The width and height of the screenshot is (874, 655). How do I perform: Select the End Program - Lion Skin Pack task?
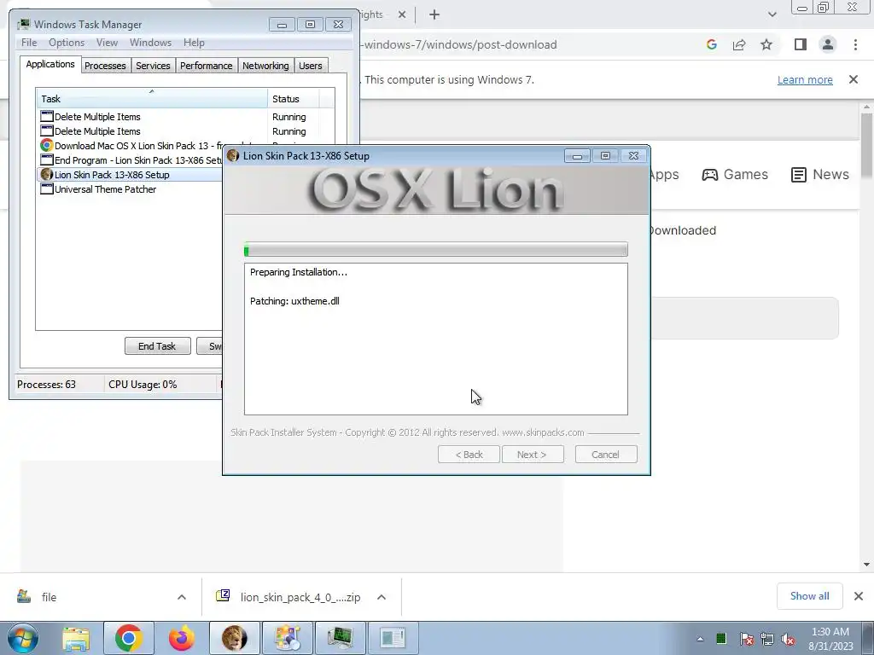(x=131, y=160)
